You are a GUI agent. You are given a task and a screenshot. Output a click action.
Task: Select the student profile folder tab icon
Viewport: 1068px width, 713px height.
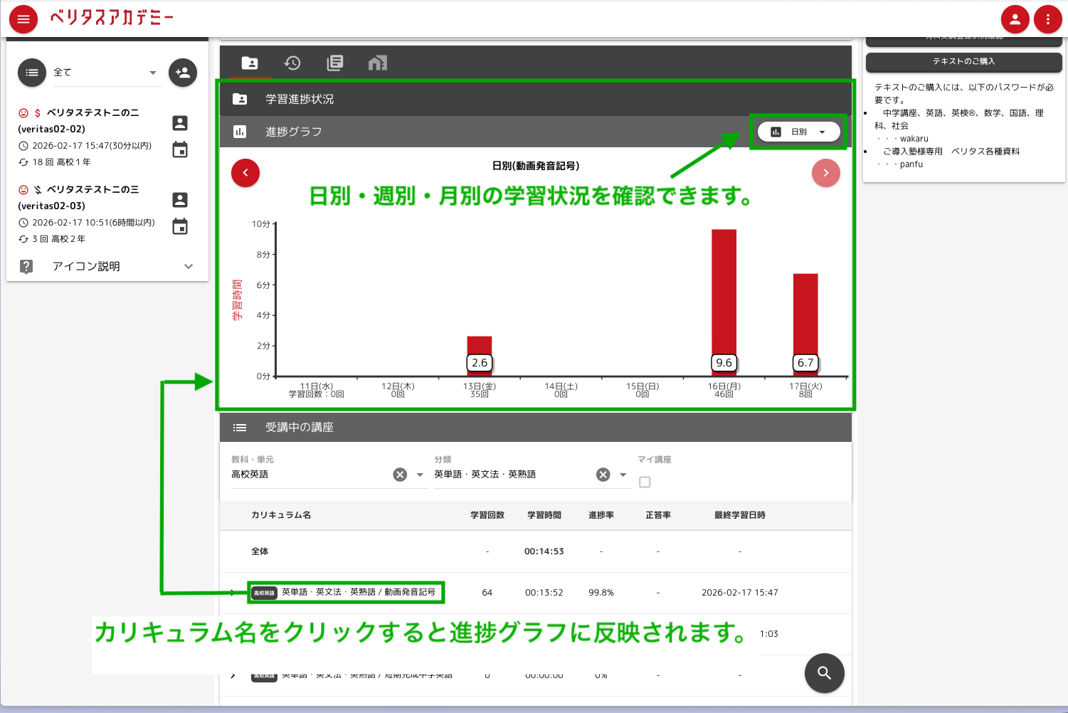coord(249,63)
